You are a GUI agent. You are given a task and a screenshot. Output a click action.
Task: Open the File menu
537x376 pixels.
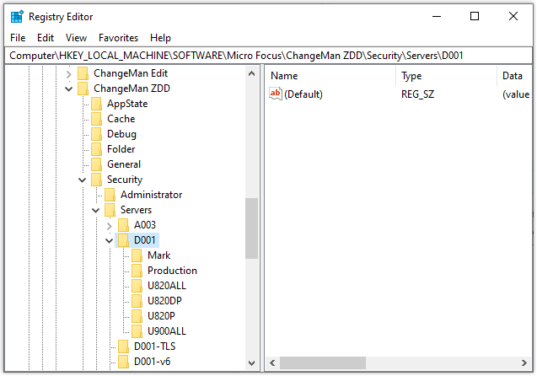coord(18,38)
